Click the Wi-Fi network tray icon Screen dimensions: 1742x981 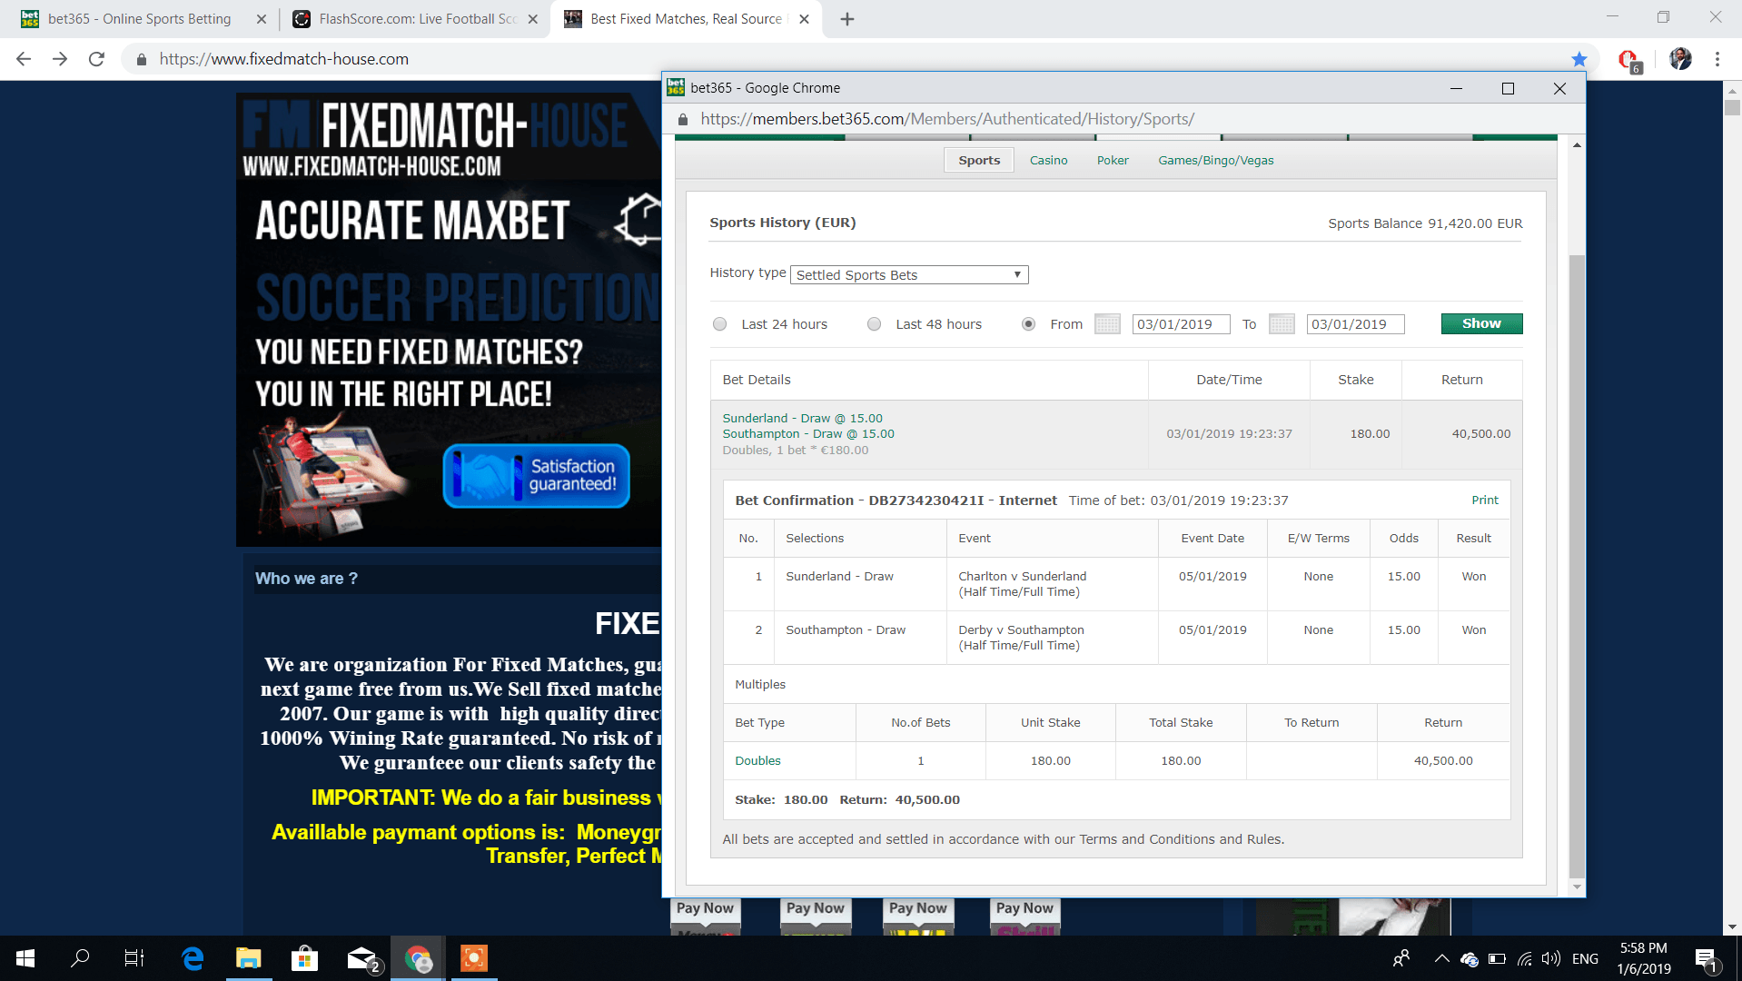(1525, 959)
